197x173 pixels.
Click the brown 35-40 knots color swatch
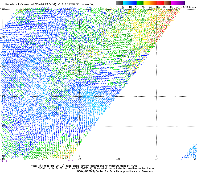point(168,3)
